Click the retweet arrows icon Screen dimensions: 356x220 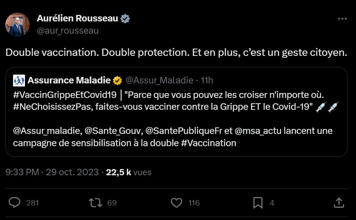(x=95, y=202)
